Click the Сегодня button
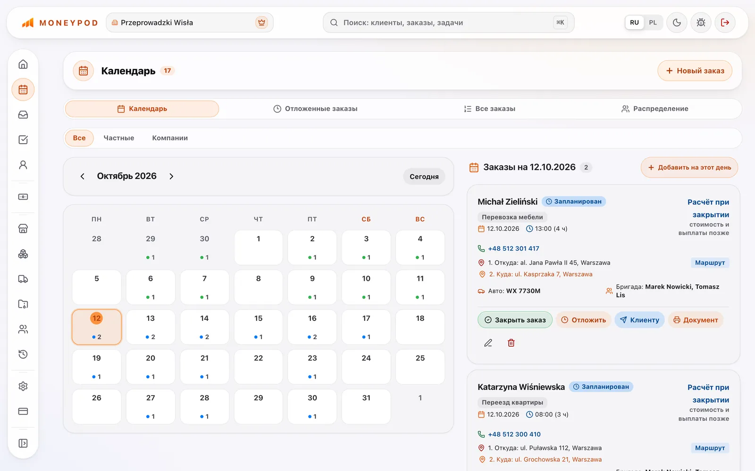755x471 pixels. tap(424, 177)
